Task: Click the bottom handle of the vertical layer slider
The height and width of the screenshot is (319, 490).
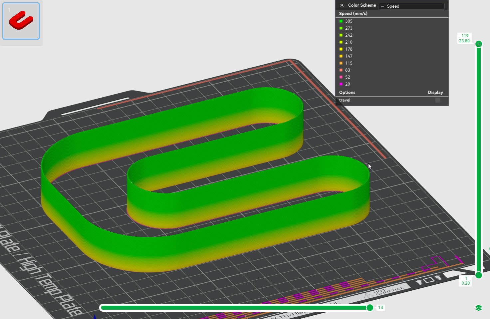Action: pyautogui.click(x=479, y=275)
